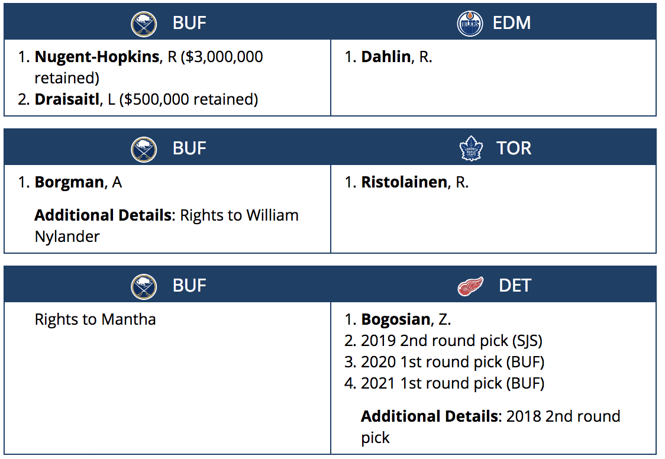
Task: Select the 2020 1st round pick (BUF)
Action: tap(453, 362)
